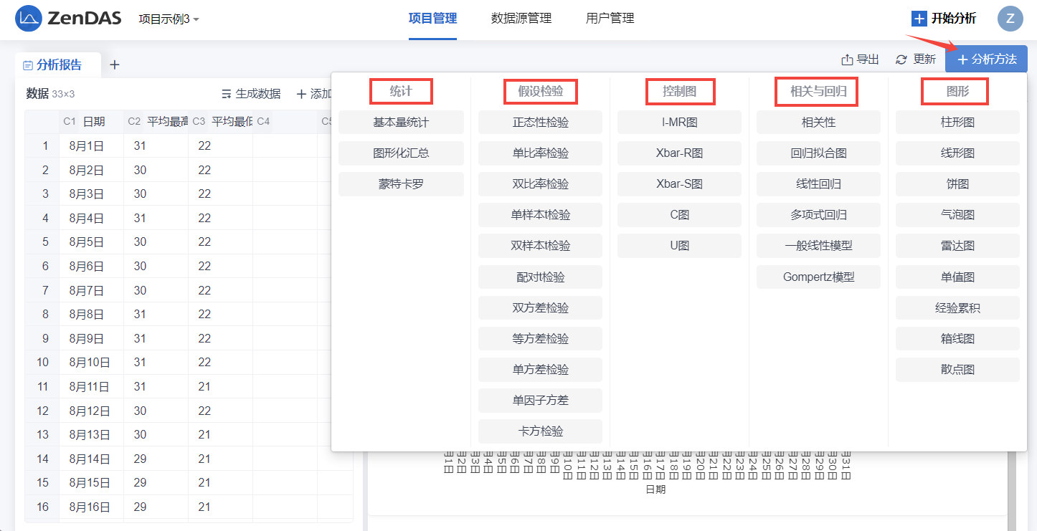The image size is (1037, 531).
Task: Open the 分析方法 button
Action: click(986, 59)
